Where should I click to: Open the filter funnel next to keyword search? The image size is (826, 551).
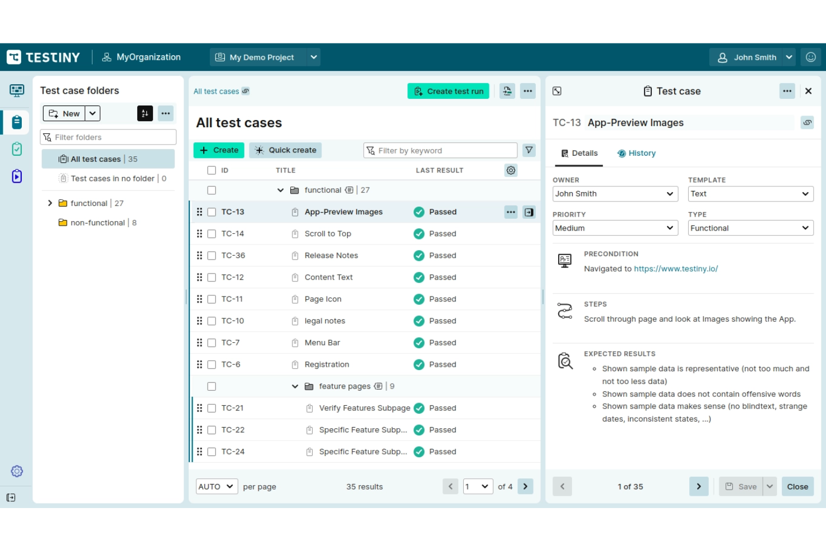click(x=528, y=150)
